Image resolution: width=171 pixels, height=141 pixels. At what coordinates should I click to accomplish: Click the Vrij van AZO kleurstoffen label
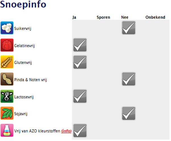click(x=37, y=131)
